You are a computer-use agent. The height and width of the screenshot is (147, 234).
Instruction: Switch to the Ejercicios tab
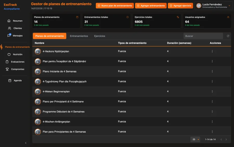tap(100, 36)
